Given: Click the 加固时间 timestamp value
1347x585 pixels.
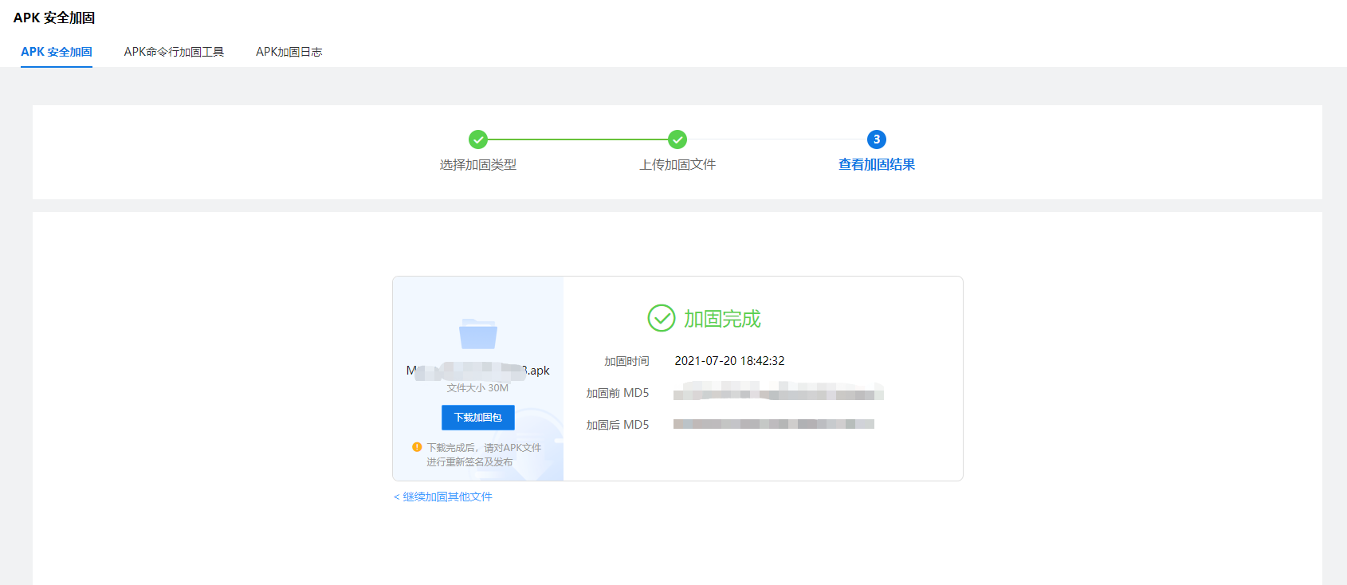Looking at the screenshot, I should (x=729, y=361).
